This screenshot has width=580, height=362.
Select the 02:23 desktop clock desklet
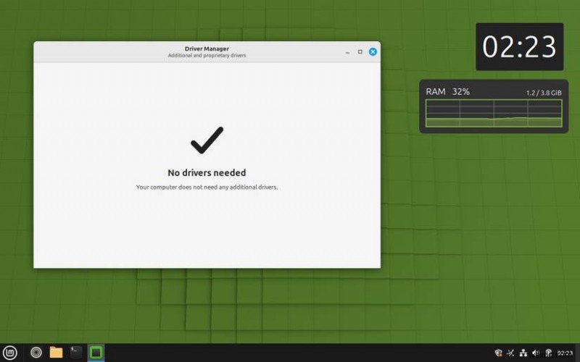(519, 46)
